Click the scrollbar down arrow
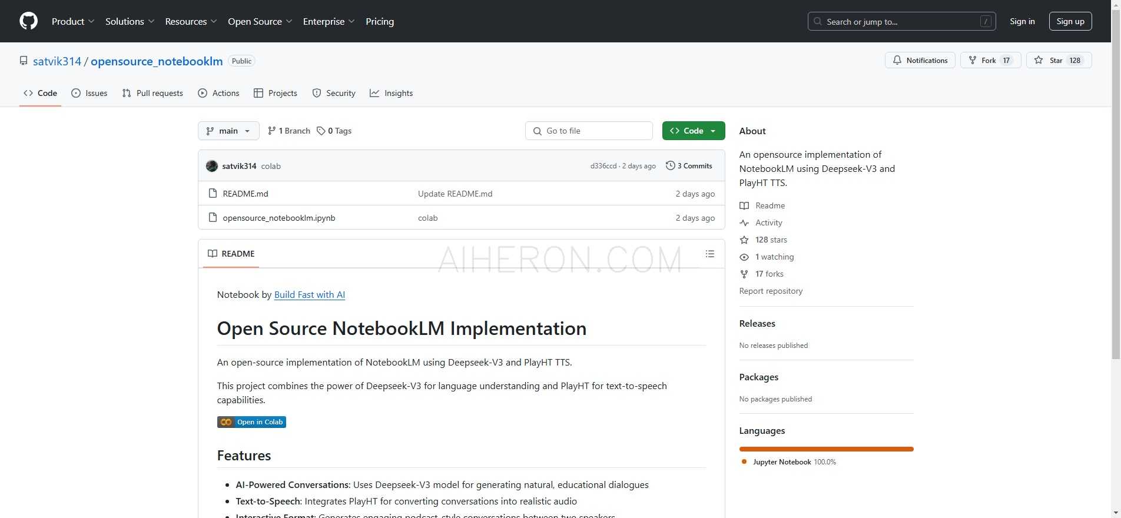 pos(1116,513)
